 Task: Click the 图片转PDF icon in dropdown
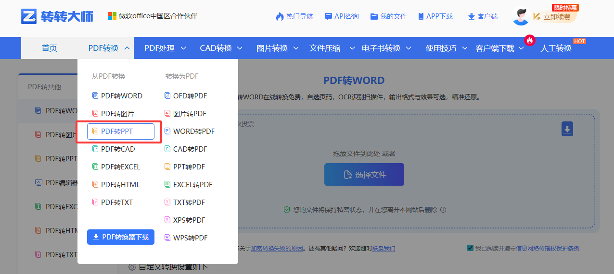(x=167, y=114)
